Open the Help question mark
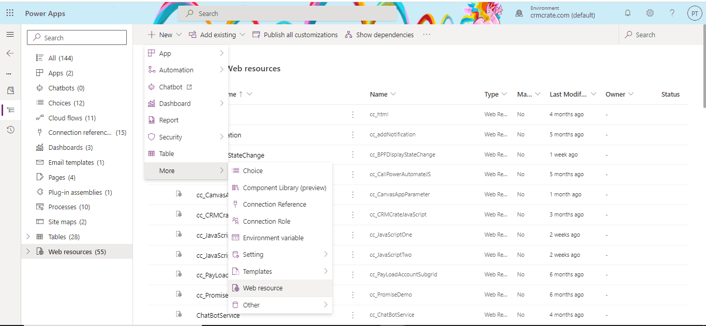Viewport: 706px width, 326px height. pyautogui.click(x=671, y=13)
